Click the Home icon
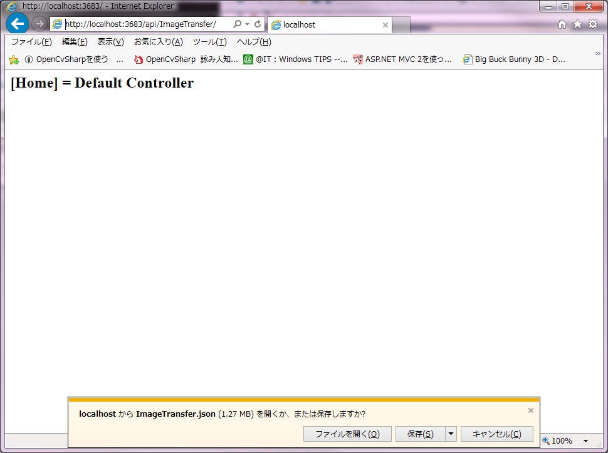 562,24
